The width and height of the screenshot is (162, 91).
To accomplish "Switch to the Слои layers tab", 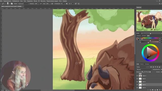I will pos(138,64).
